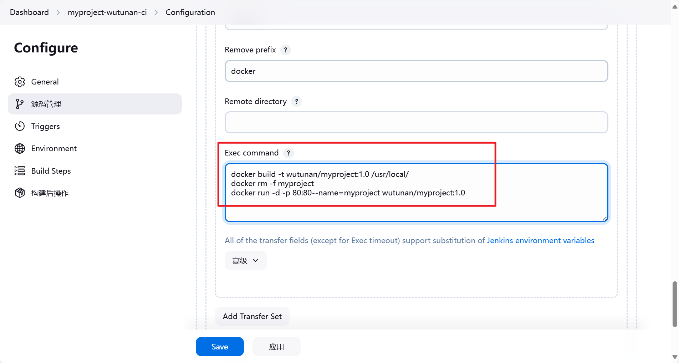This screenshot has height=363, width=679.
Task: Focus the empty Remote directory field
Action: point(416,122)
